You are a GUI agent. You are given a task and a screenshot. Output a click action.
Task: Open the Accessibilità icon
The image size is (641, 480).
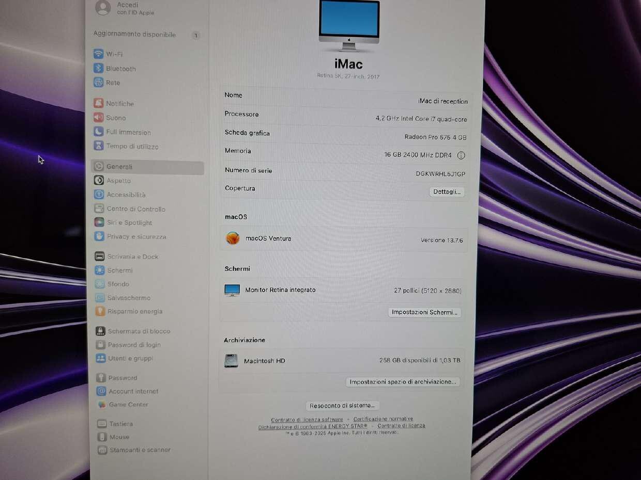[x=99, y=195]
